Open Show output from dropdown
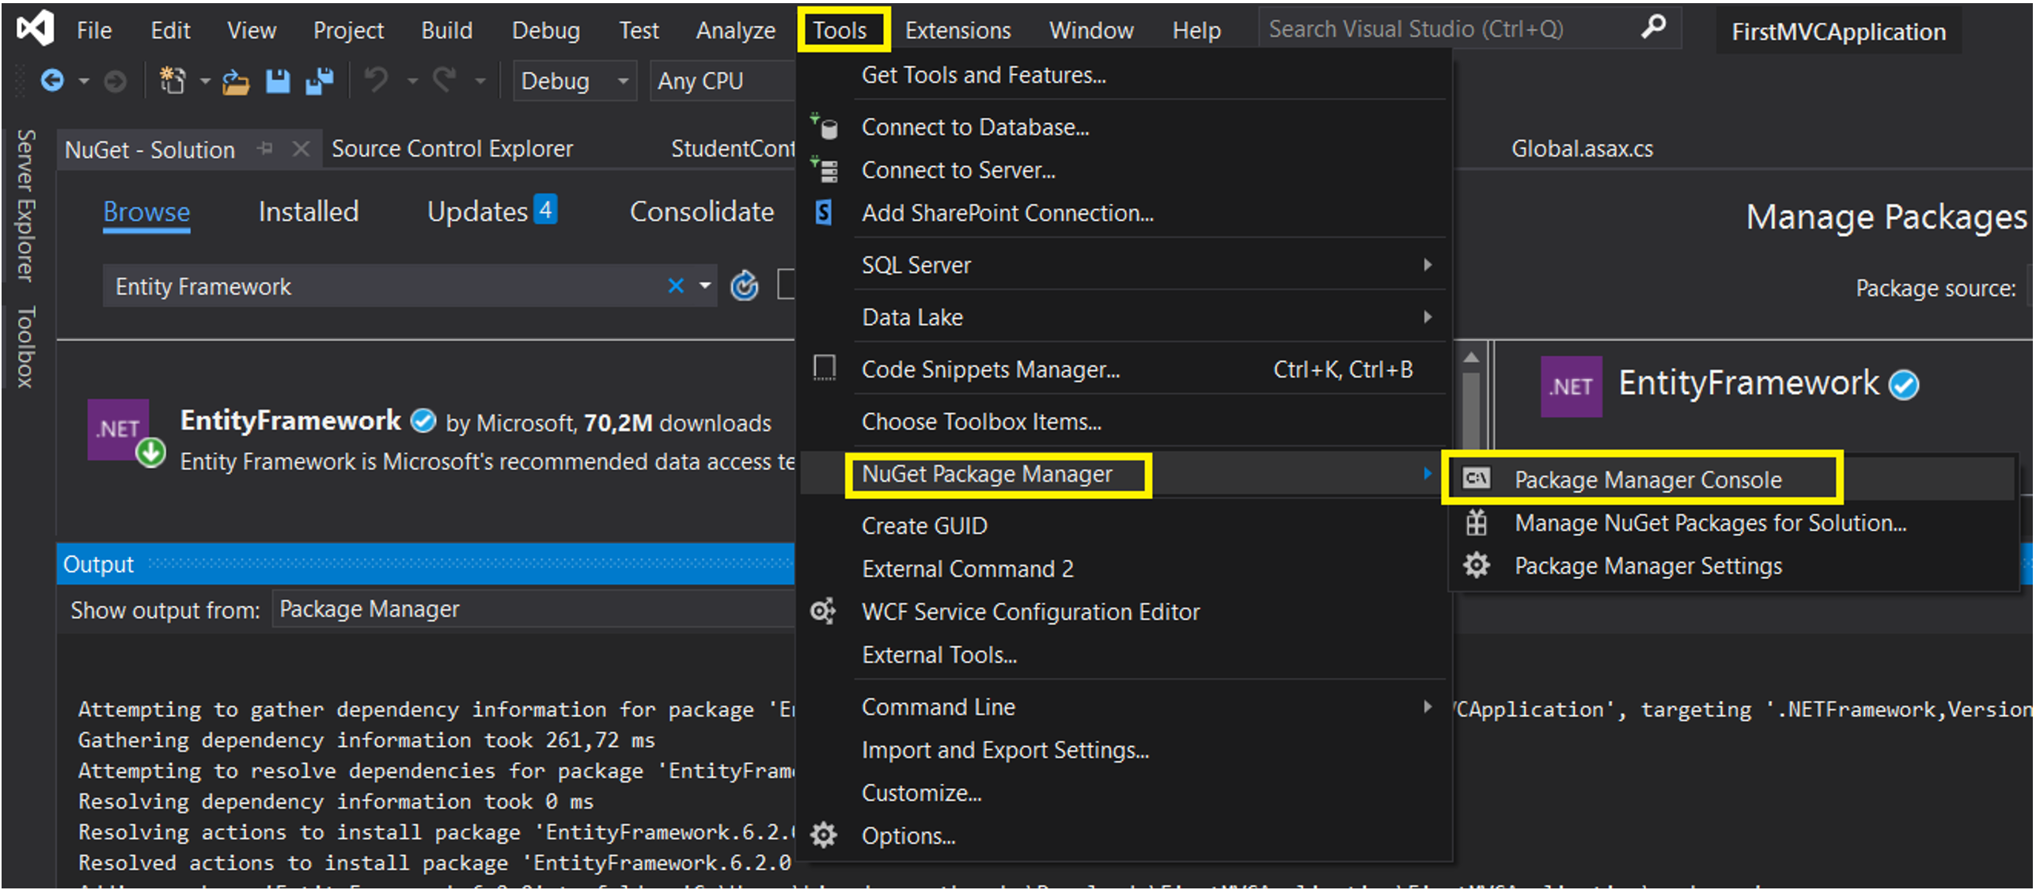This screenshot has width=2036, height=890. (x=530, y=609)
